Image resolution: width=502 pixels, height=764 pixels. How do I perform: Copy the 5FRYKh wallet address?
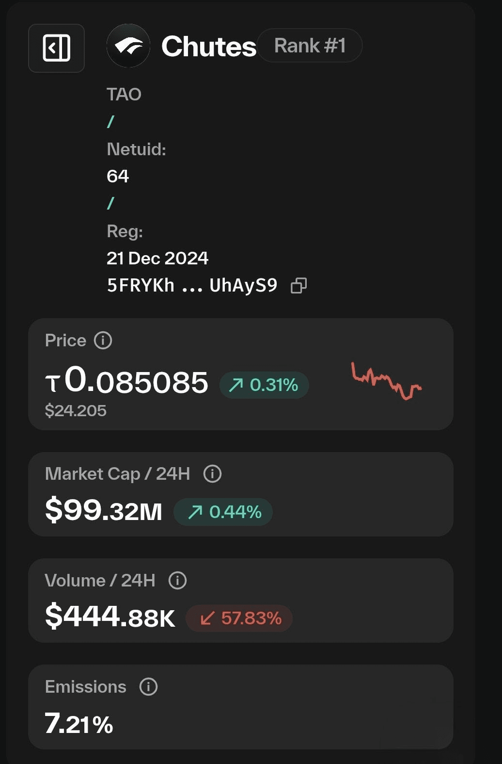(298, 286)
